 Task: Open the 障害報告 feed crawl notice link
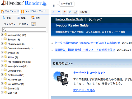click(x=85, y=50)
